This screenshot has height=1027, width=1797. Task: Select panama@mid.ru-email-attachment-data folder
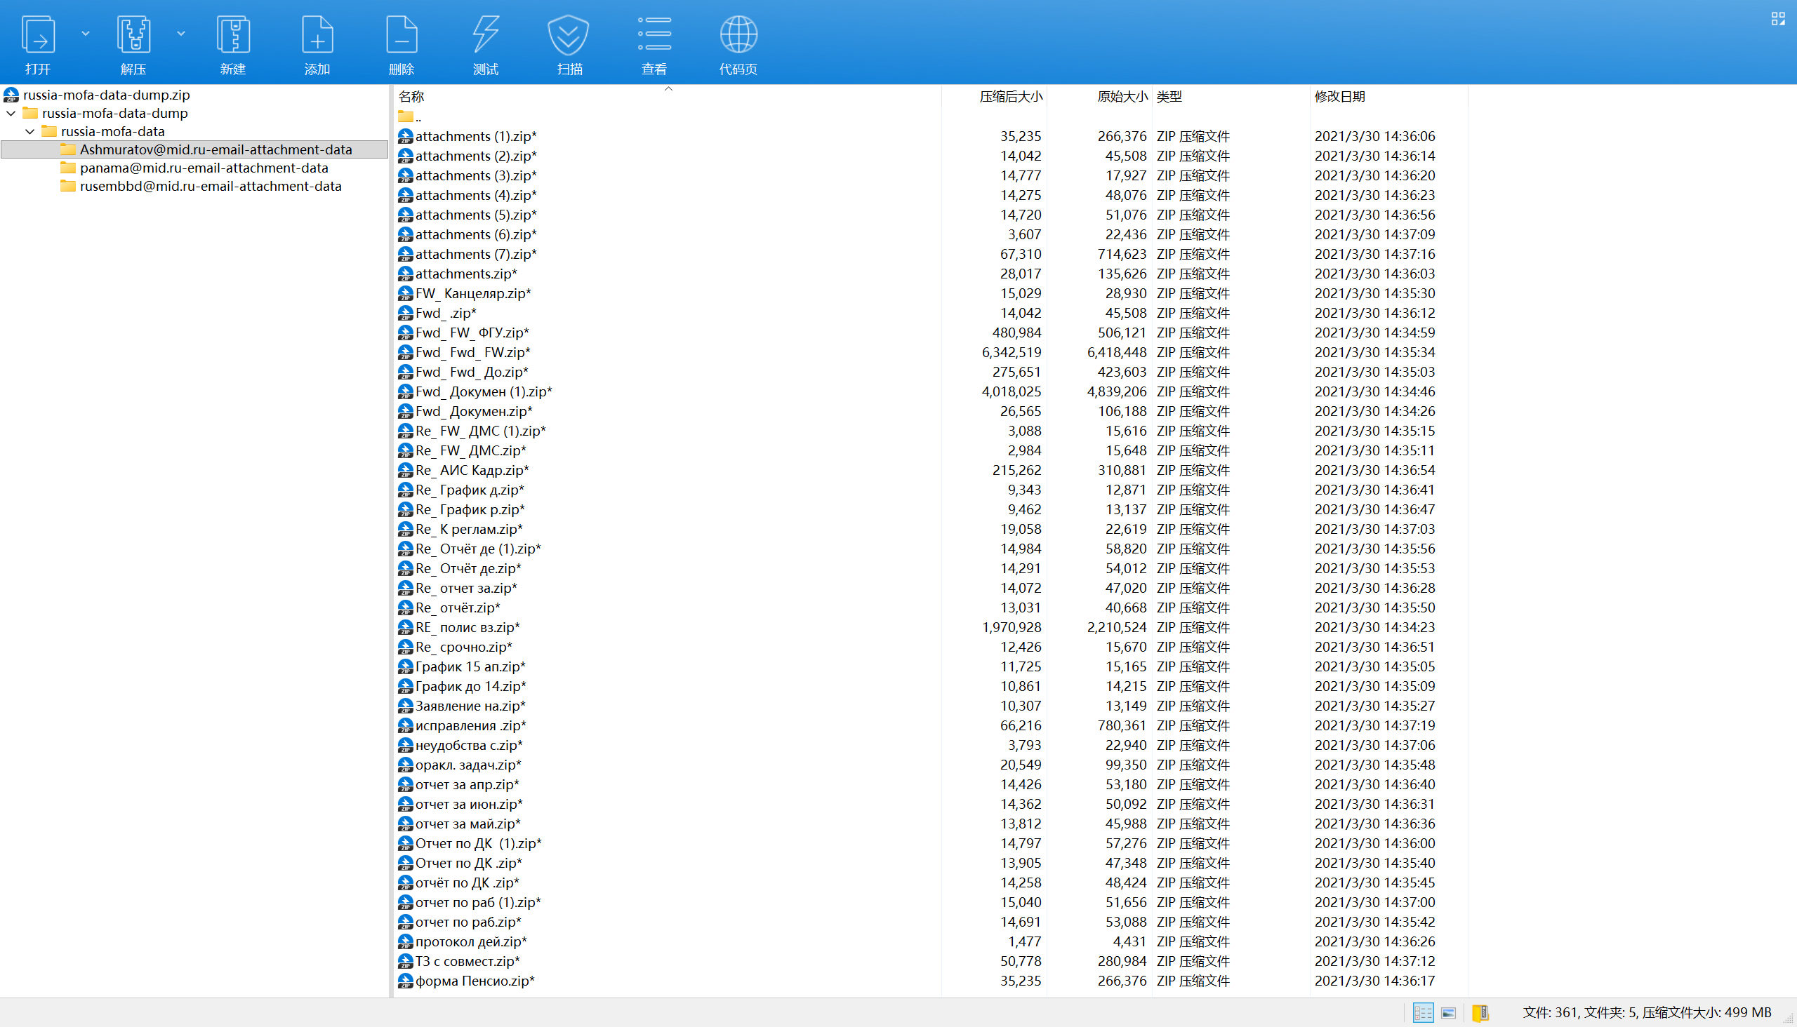pyautogui.click(x=204, y=168)
